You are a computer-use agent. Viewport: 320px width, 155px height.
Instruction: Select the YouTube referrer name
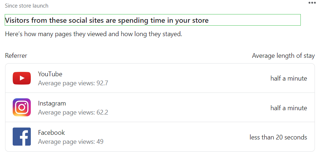pyautogui.click(x=50, y=74)
